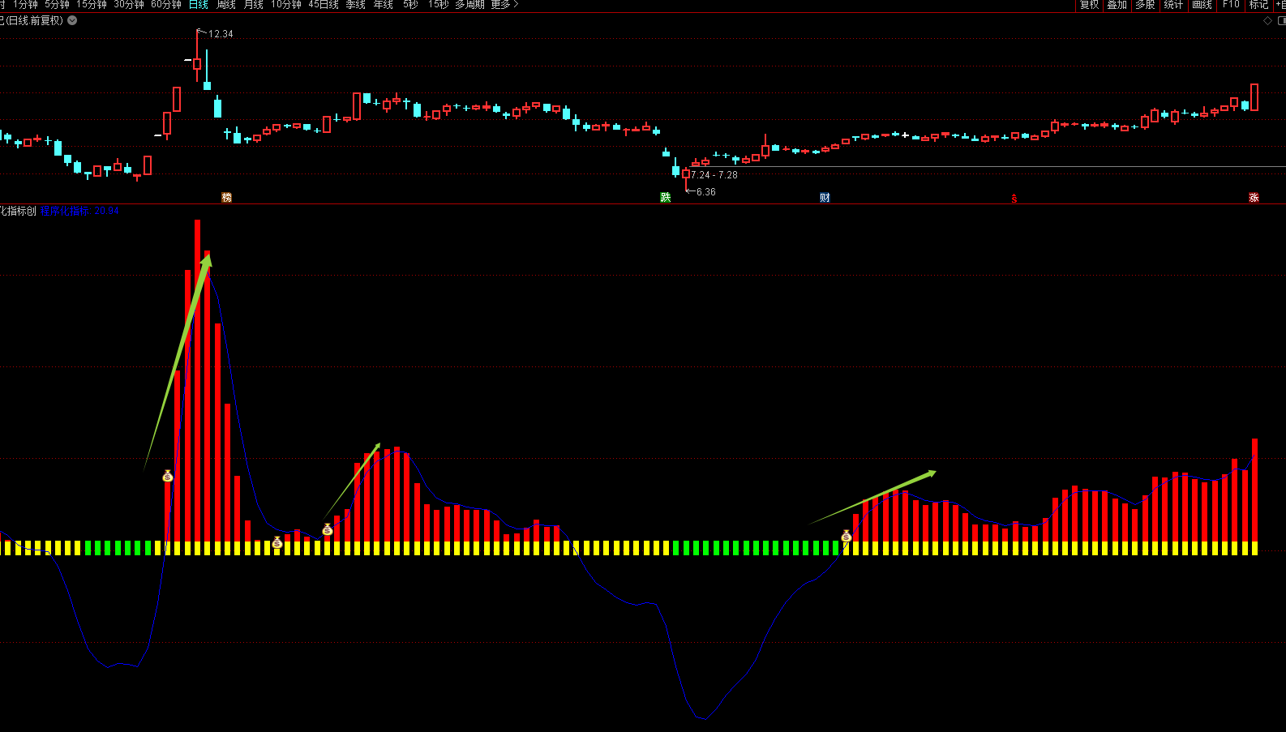
Task: Open the F10 company info
Action: point(1231,5)
